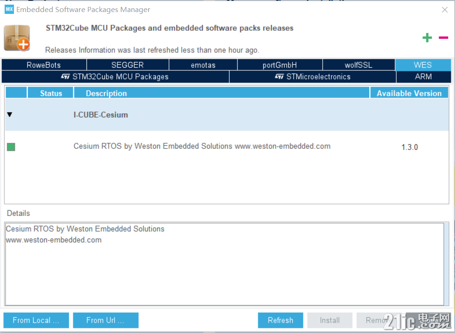Click the Install button

tap(330, 320)
